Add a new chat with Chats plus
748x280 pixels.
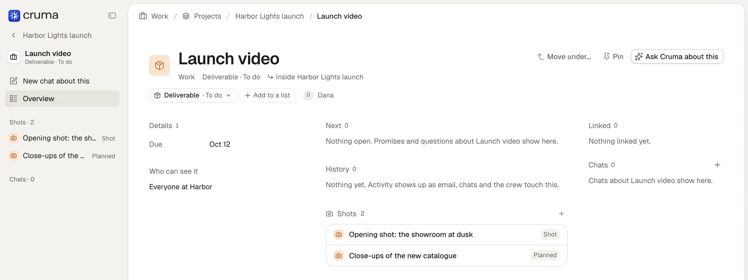pyautogui.click(x=717, y=165)
